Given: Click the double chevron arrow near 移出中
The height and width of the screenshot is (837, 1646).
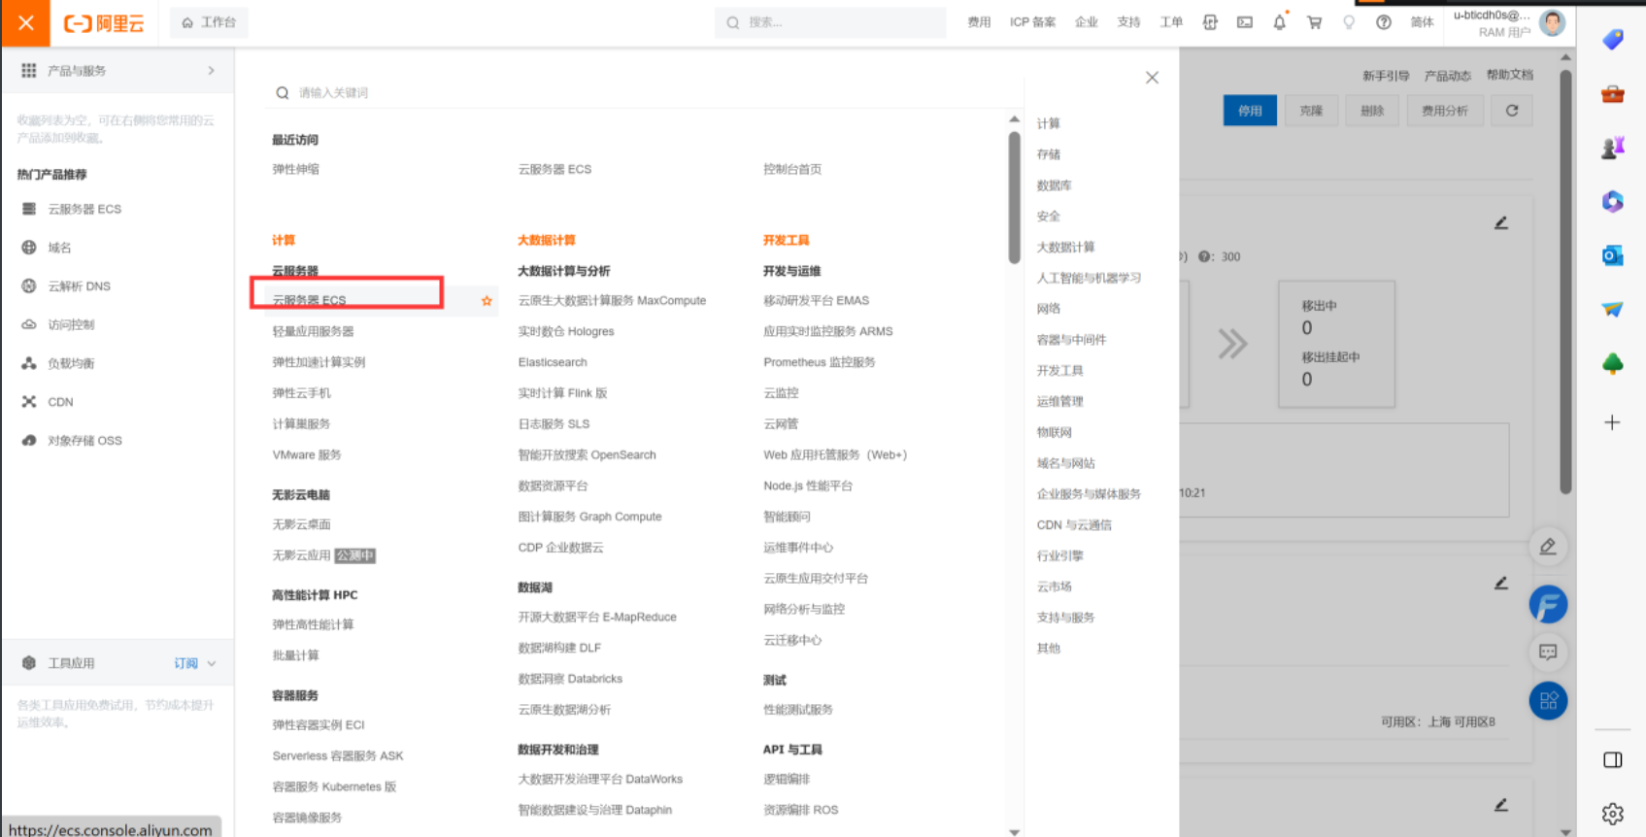Looking at the screenshot, I should click(1232, 344).
